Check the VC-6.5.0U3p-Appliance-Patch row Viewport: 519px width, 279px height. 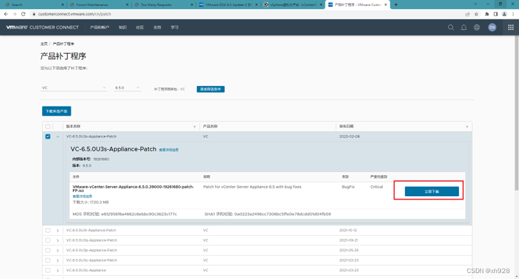pyautogui.click(x=48, y=250)
